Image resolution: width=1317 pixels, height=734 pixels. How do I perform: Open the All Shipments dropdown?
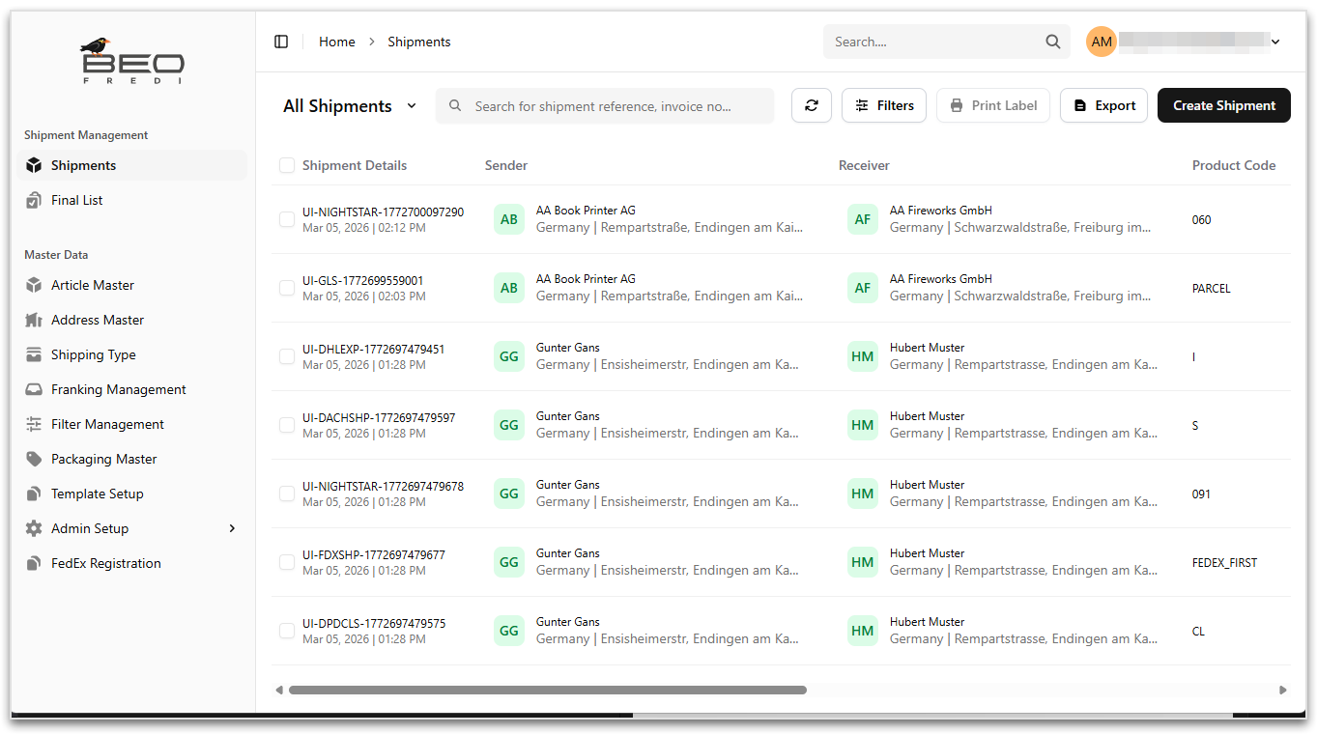350,105
